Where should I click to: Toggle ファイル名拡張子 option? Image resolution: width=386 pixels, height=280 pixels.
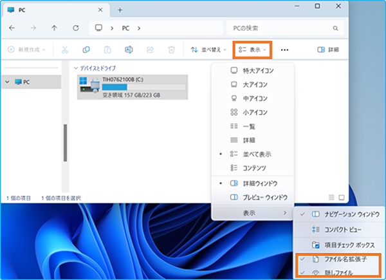pos(338,259)
